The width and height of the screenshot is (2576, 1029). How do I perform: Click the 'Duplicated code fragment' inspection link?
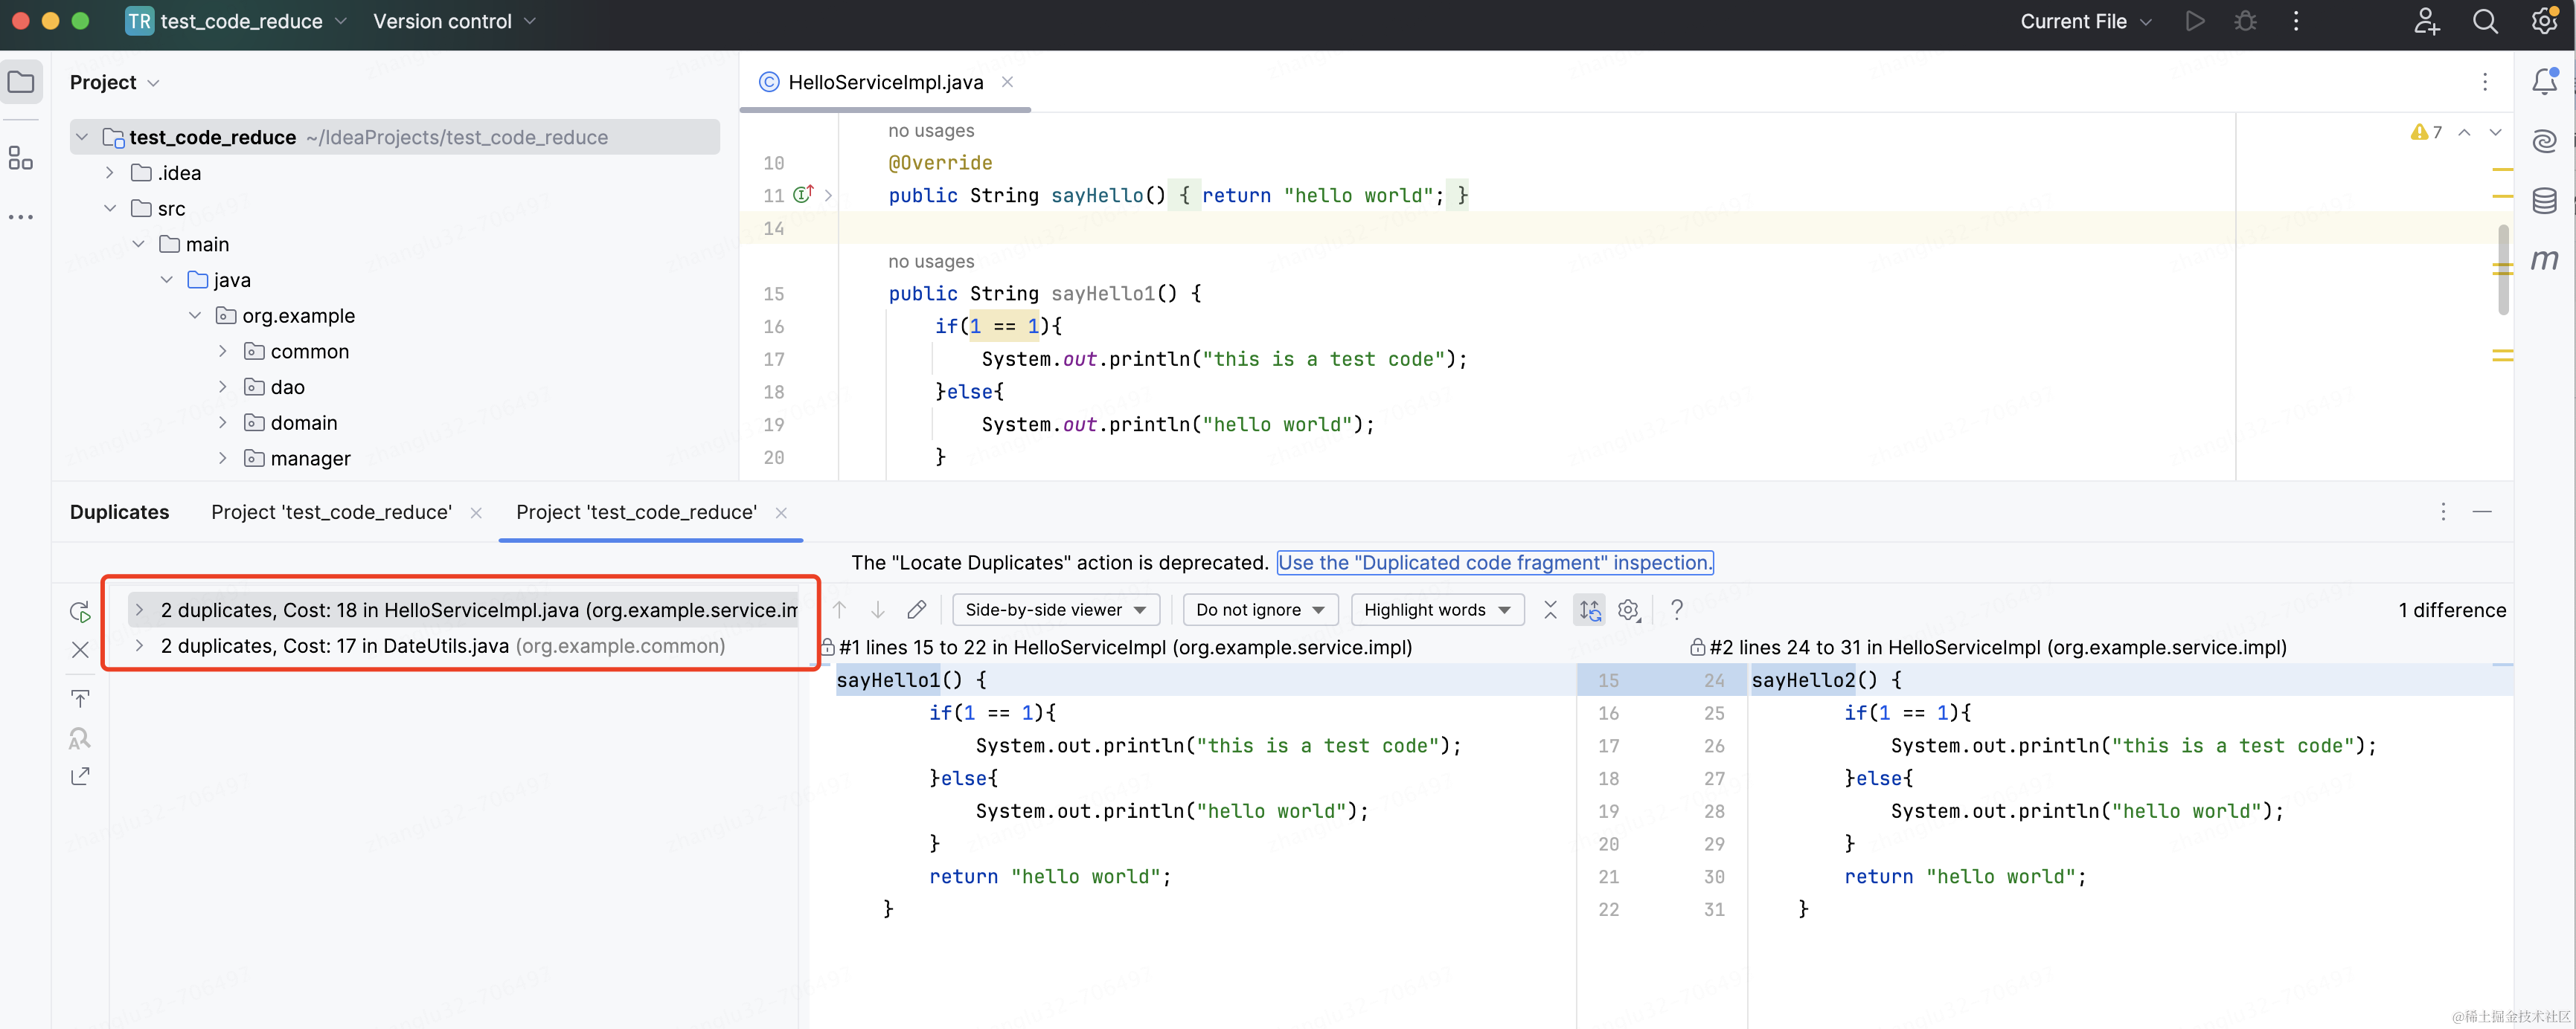tap(1495, 562)
